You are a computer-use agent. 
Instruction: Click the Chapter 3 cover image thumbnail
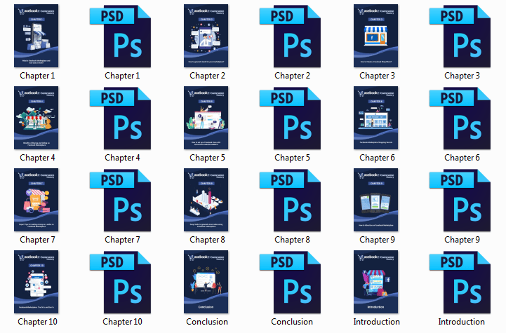(x=377, y=36)
